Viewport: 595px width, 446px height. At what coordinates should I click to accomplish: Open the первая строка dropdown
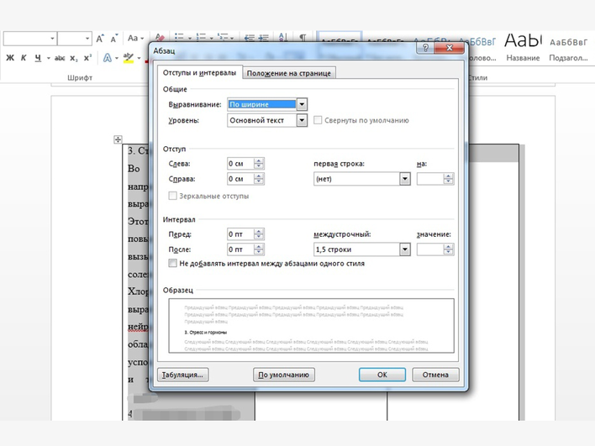[x=405, y=179]
